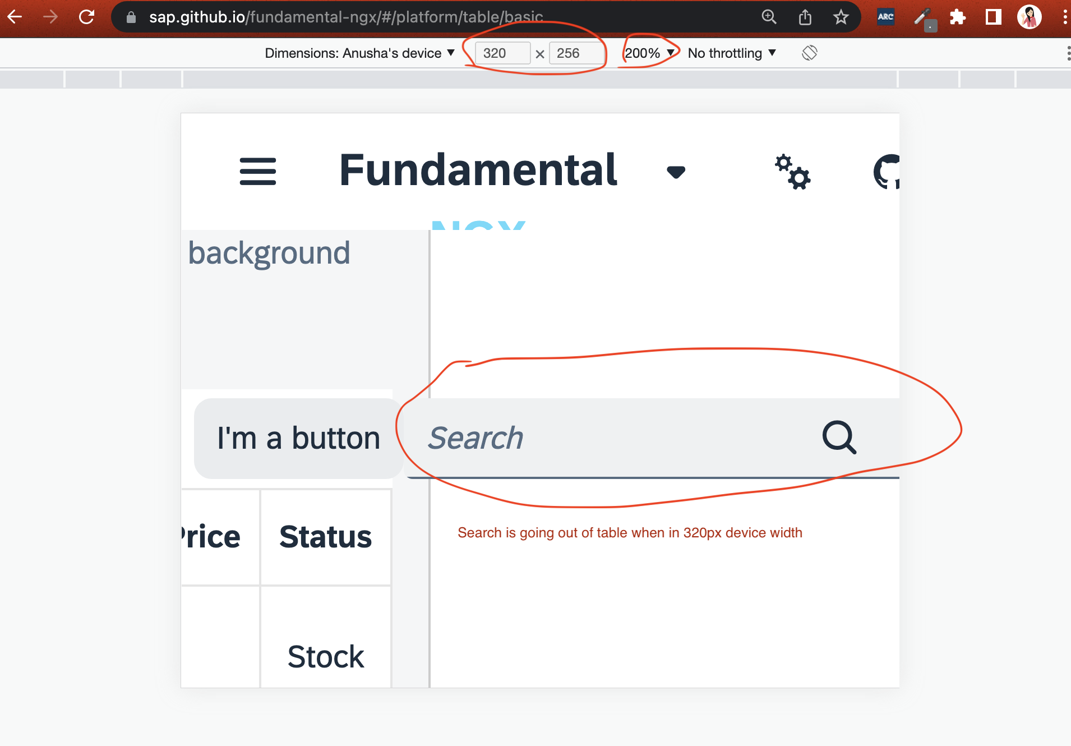Open the Dimensions Anusha's device dropdown
1071x746 pixels.
[359, 53]
